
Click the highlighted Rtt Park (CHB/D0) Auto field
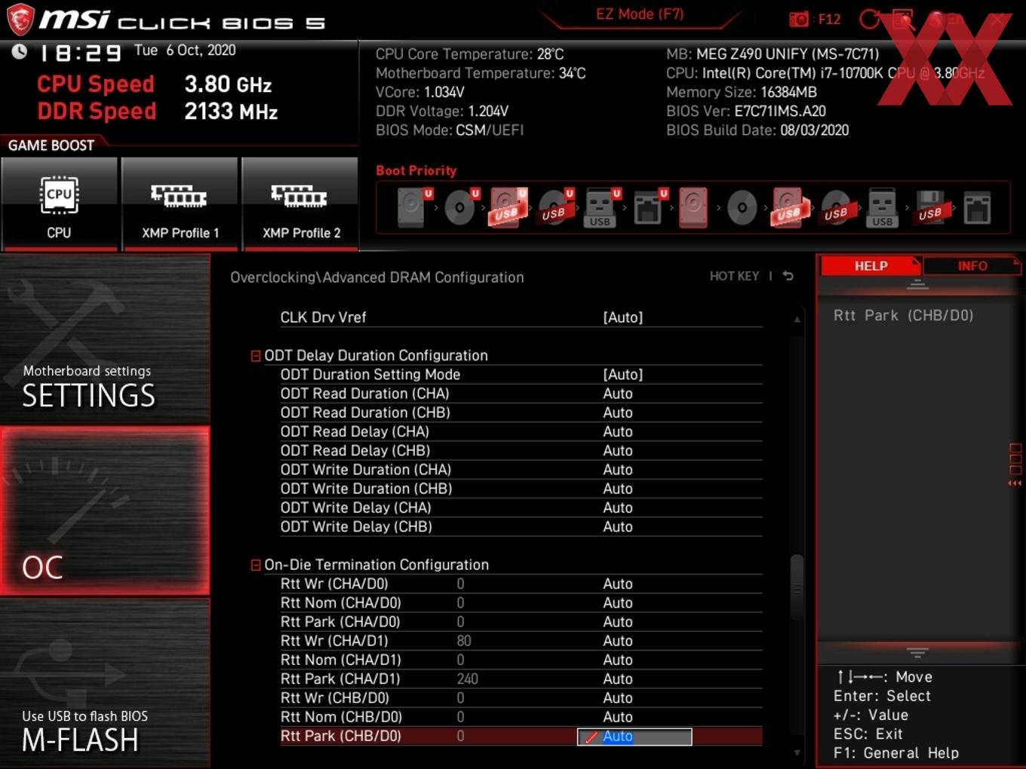[x=634, y=737]
